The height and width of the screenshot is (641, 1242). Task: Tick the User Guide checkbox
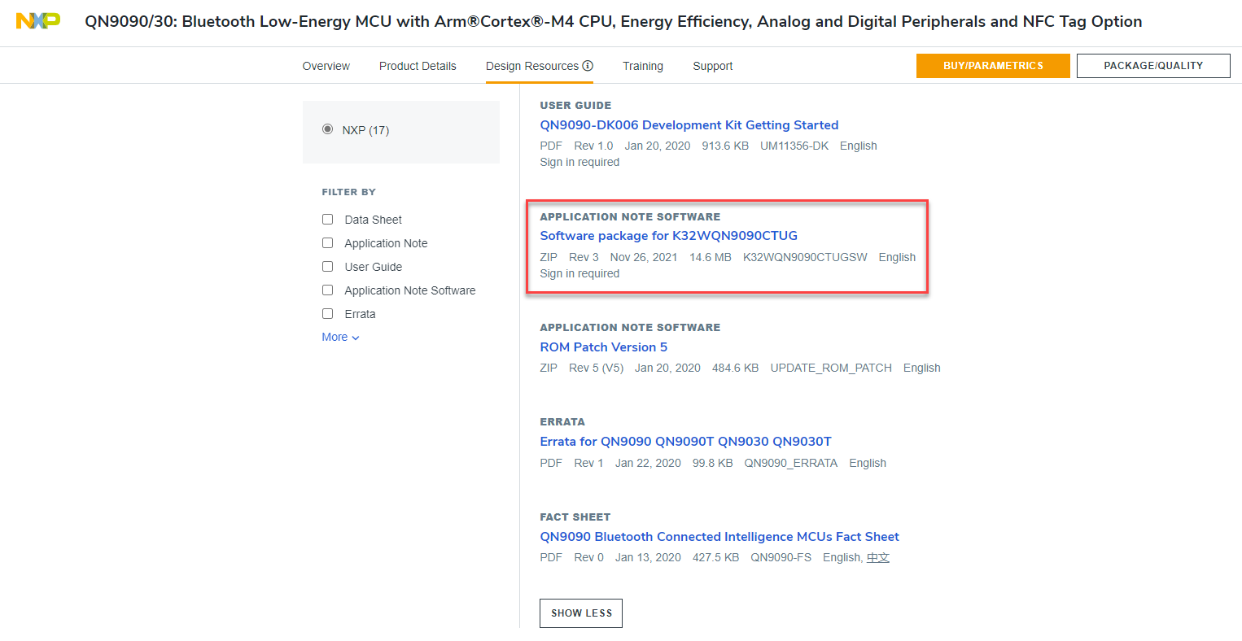(327, 267)
